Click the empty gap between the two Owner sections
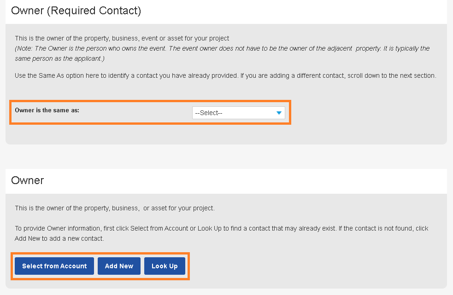 [226, 156]
